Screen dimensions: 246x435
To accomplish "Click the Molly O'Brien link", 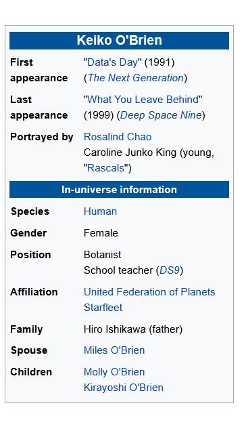I will [x=114, y=372].
